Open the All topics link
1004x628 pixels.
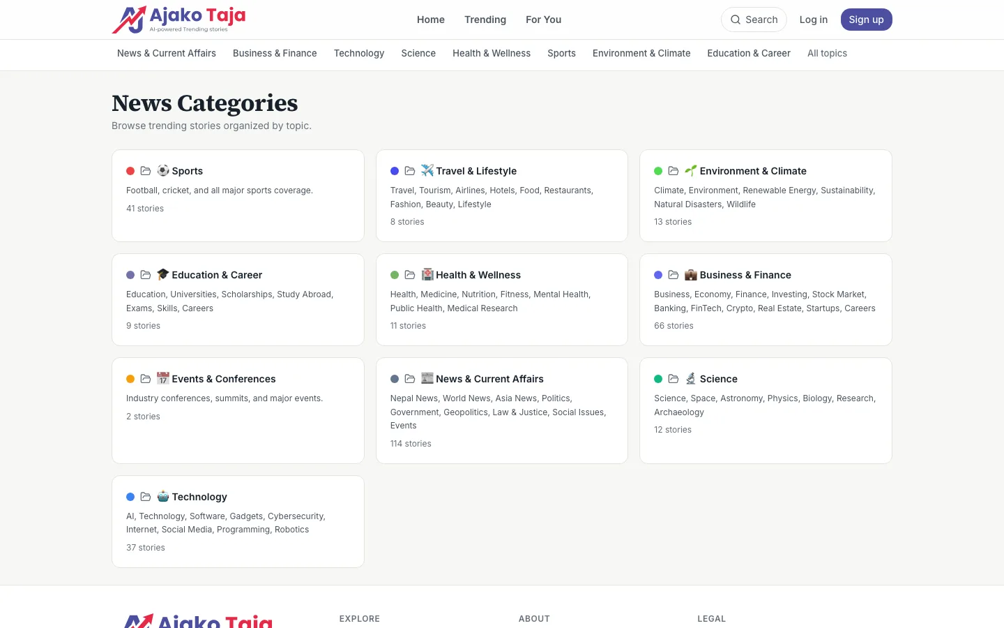click(x=827, y=53)
